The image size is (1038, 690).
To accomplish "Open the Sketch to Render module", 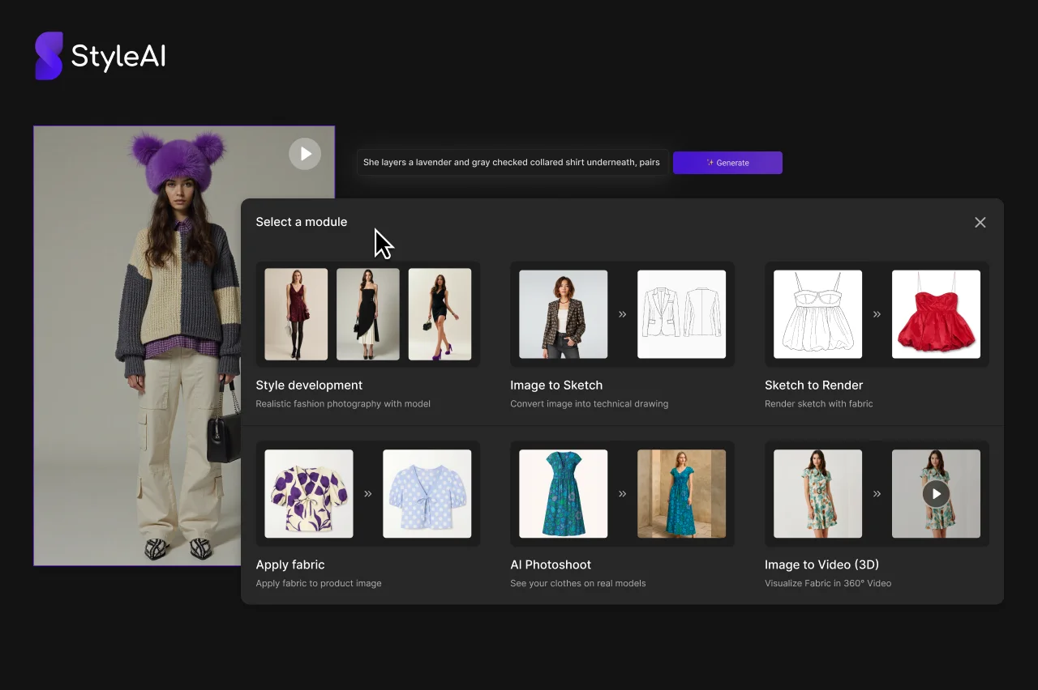I will tap(877, 335).
